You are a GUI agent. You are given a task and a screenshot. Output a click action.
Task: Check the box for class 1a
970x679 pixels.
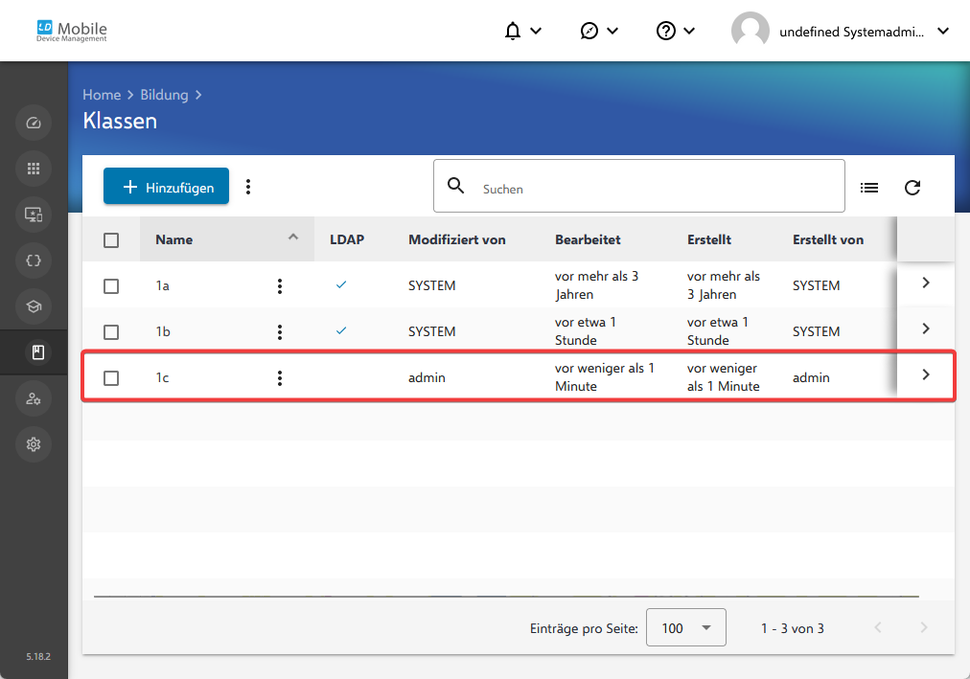(x=111, y=286)
